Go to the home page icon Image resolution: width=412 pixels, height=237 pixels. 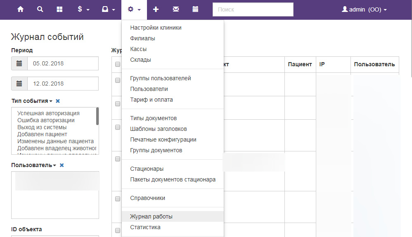tap(20, 9)
